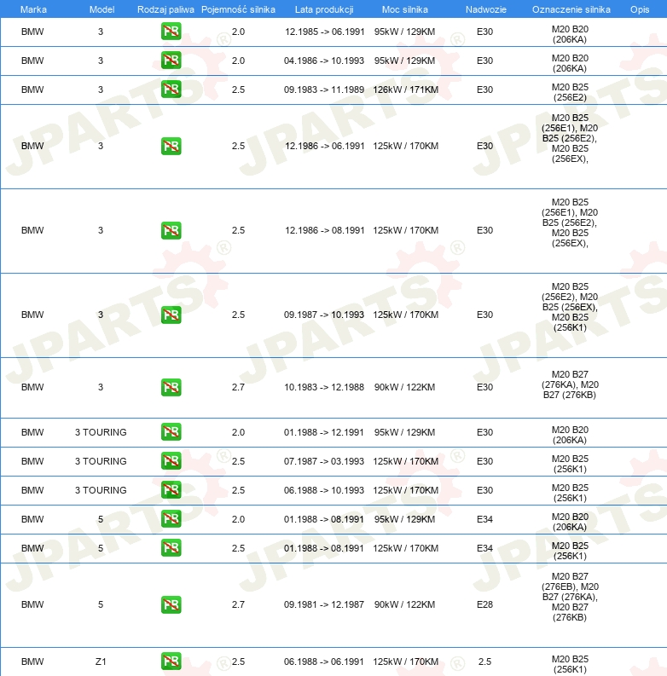Click the petrol fuel icon in the 12.1985 -> 06.1991 row

pos(171,32)
